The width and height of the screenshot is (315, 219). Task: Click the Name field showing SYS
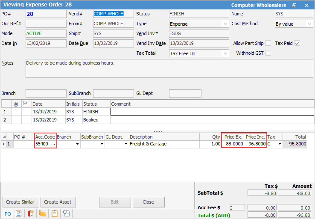coord(294,14)
